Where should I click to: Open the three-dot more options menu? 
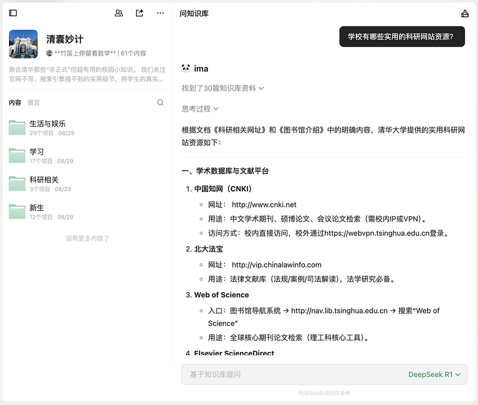point(160,13)
